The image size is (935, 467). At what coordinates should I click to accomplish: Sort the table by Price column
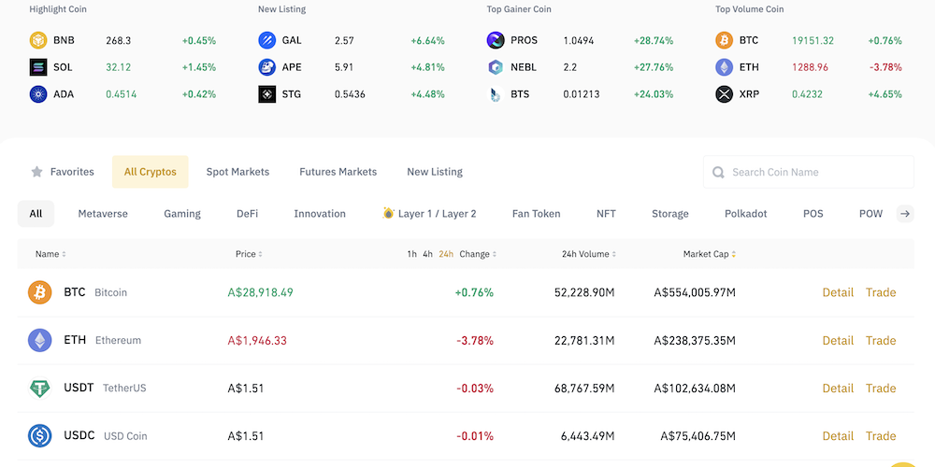(247, 254)
